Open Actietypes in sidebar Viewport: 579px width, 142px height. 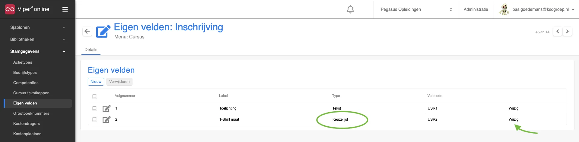point(23,62)
